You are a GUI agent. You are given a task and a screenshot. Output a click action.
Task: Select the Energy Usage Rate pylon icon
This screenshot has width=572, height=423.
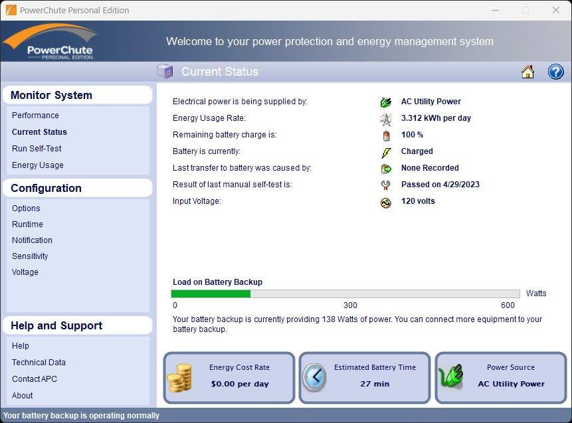pyautogui.click(x=386, y=118)
